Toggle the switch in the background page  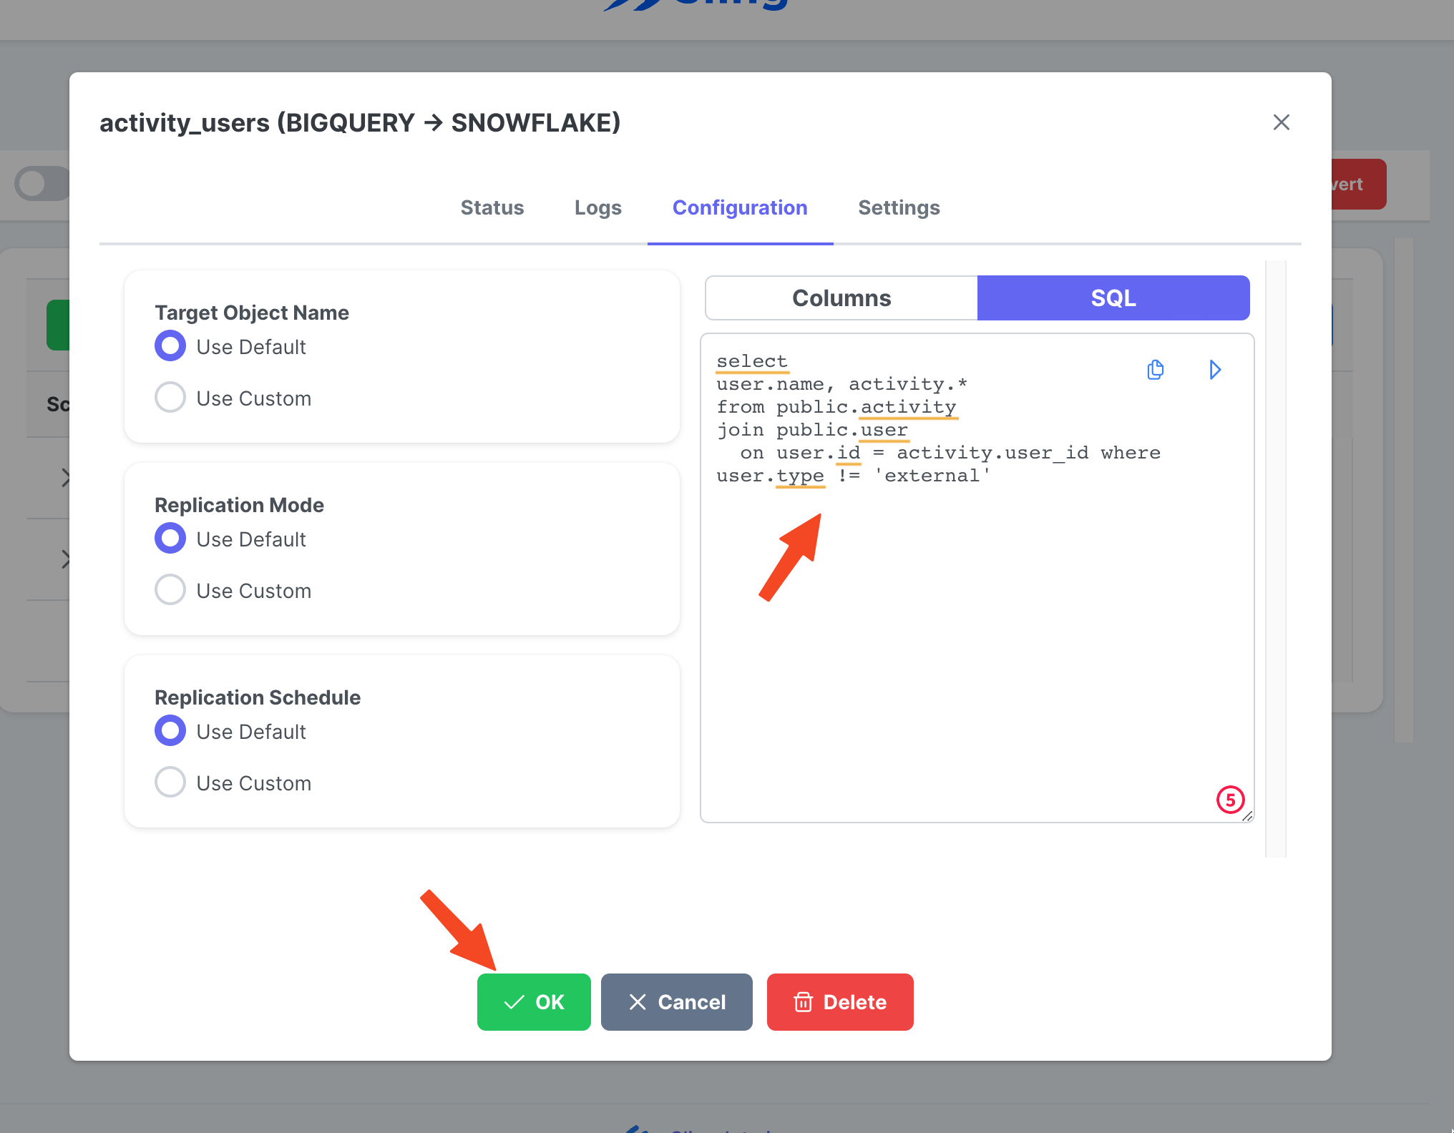point(42,184)
